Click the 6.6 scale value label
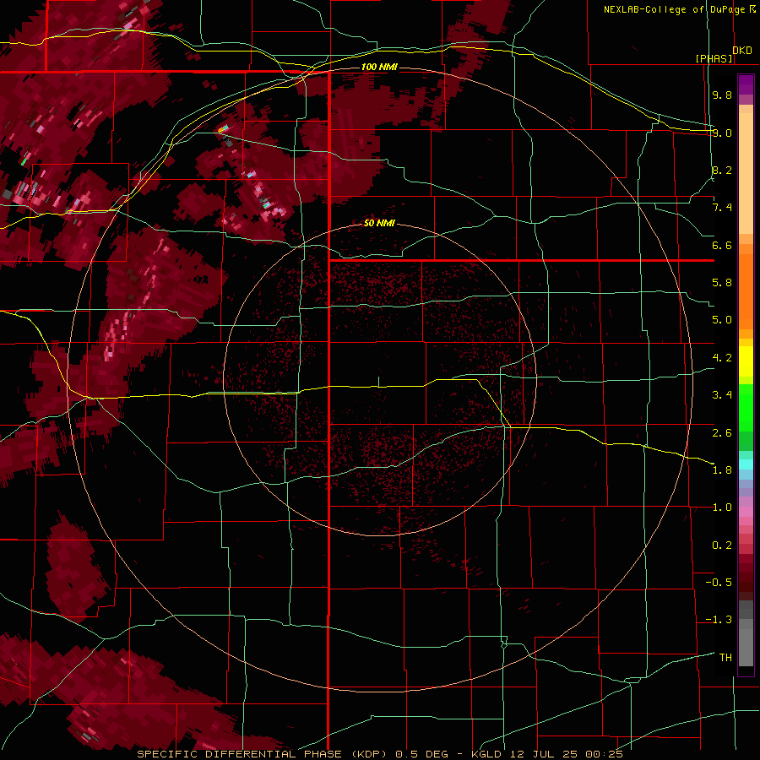This screenshot has height=760, width=760. 722,245
